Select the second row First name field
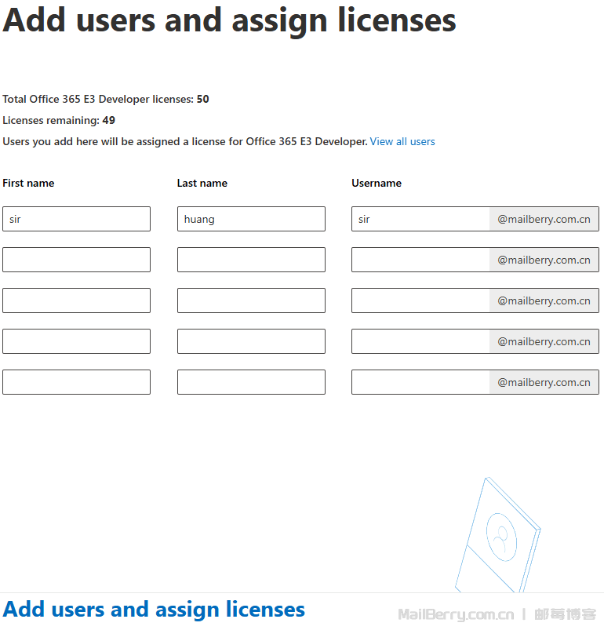This screenshot has height=630, width=604. click(x=76, y=260)
